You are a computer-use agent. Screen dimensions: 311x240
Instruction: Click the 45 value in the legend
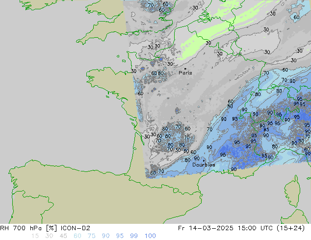(63, 236)
